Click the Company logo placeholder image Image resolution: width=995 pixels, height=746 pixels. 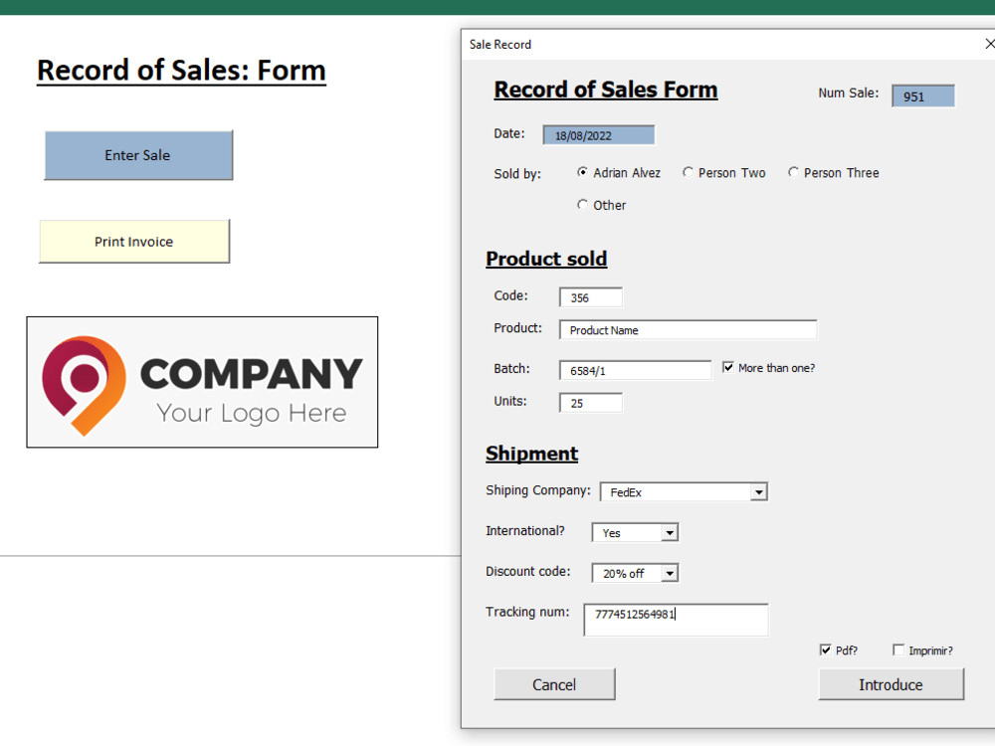202,382
